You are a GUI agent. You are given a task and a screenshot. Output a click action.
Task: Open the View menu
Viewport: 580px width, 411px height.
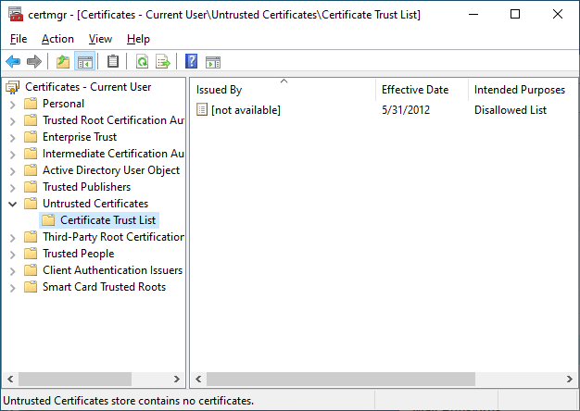pyautogui.click(x=100, y=39)
